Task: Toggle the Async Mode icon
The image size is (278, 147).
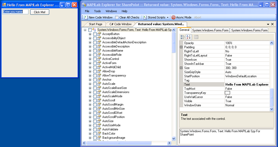Action: point(174,17)
